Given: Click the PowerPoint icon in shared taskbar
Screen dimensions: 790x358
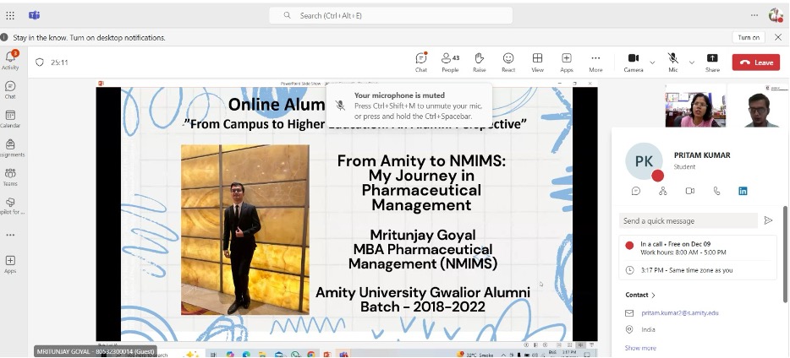Looking at the screenshot, I should click(x=327, y=355).
